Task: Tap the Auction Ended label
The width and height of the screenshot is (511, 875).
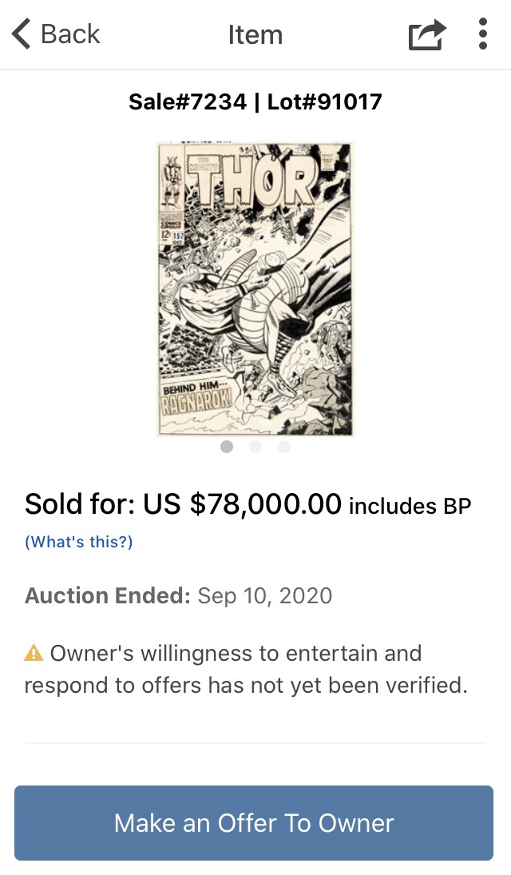Action: pyautogui.click(x=107, y=596)
